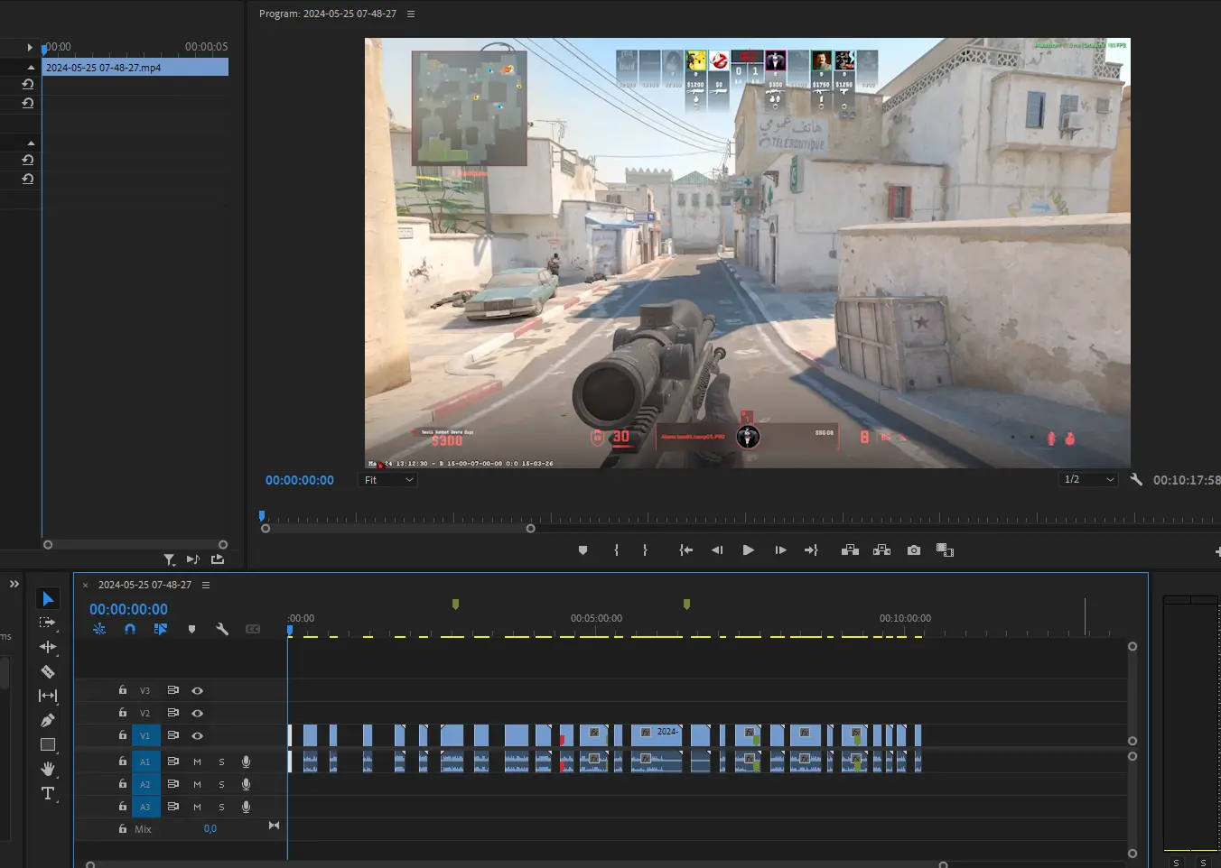Select the Slip tool
Viewport: 1221px width, 868px height.
tap(48, 696)
